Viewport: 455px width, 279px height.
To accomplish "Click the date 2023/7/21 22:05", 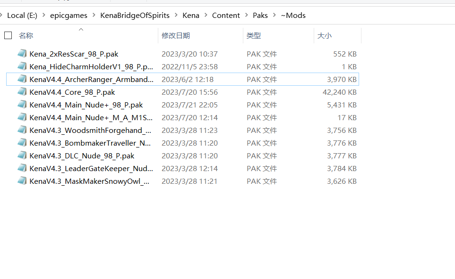I will point(189,105).
